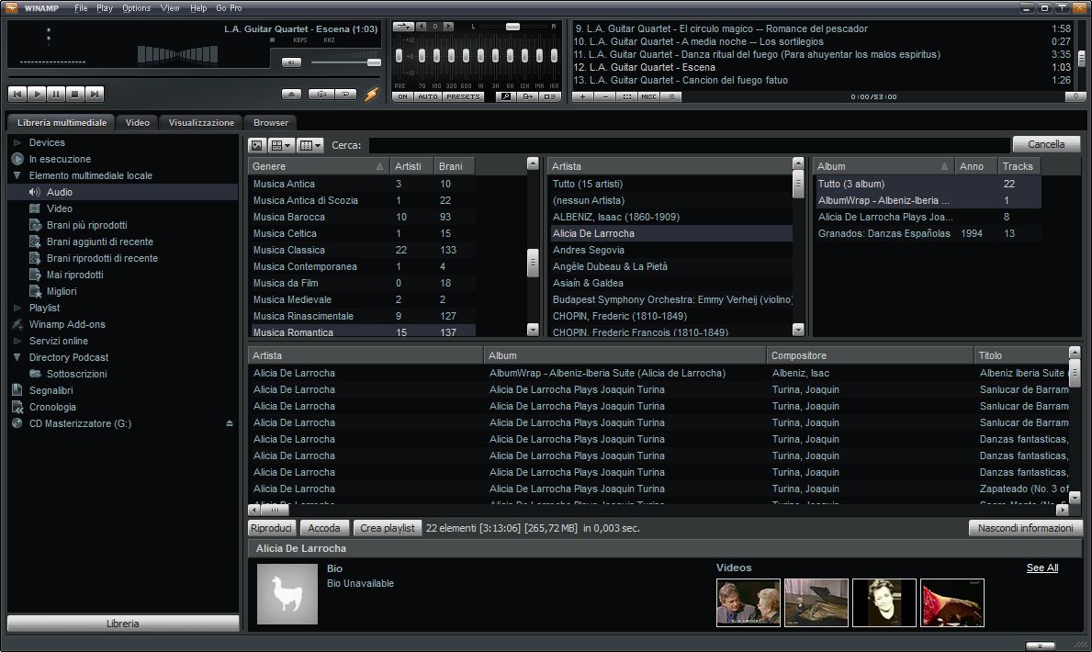Click the Cancella button

point(1046,144)
